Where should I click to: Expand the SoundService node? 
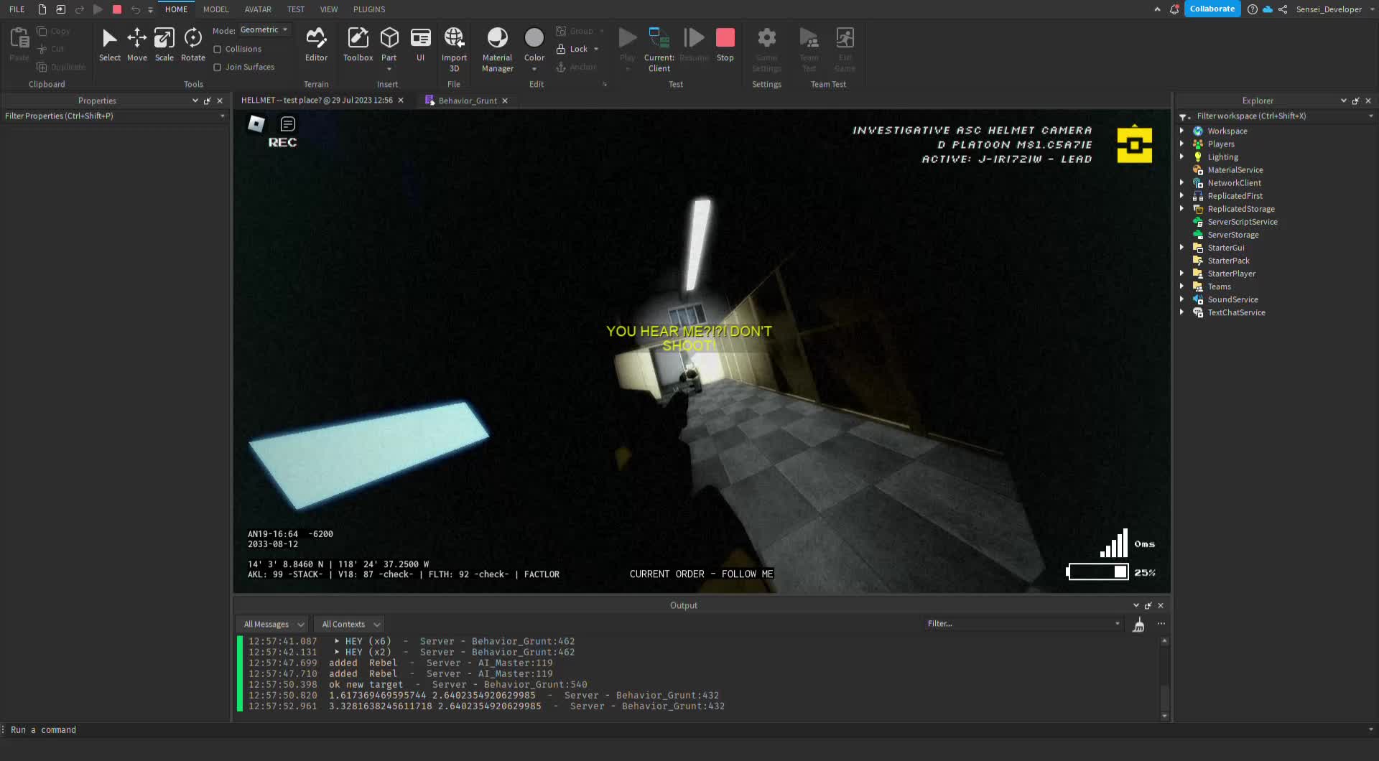[1181, 299]
